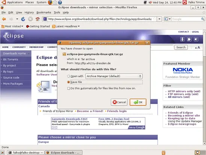This screenshot has width=206, height=155.
Task: Click the URL address field
Action: tap(100, 19)
